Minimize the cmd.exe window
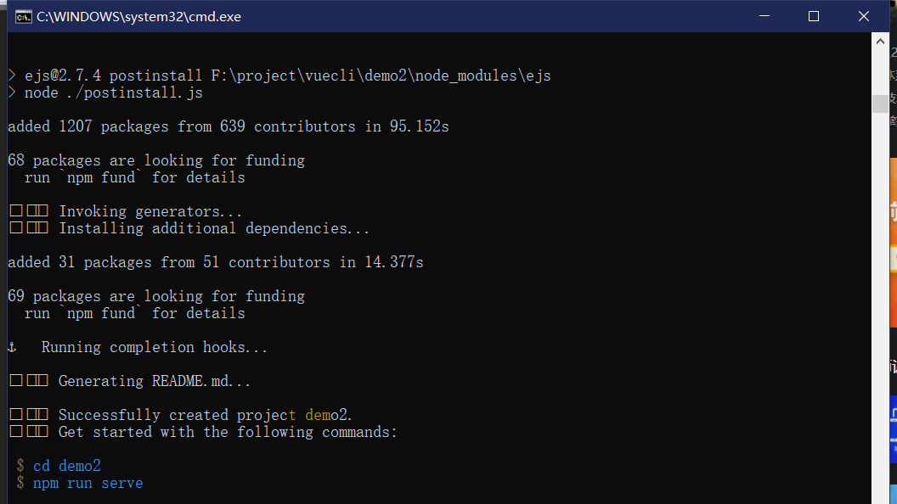This screenshot has height=504, width=897. 764,17
